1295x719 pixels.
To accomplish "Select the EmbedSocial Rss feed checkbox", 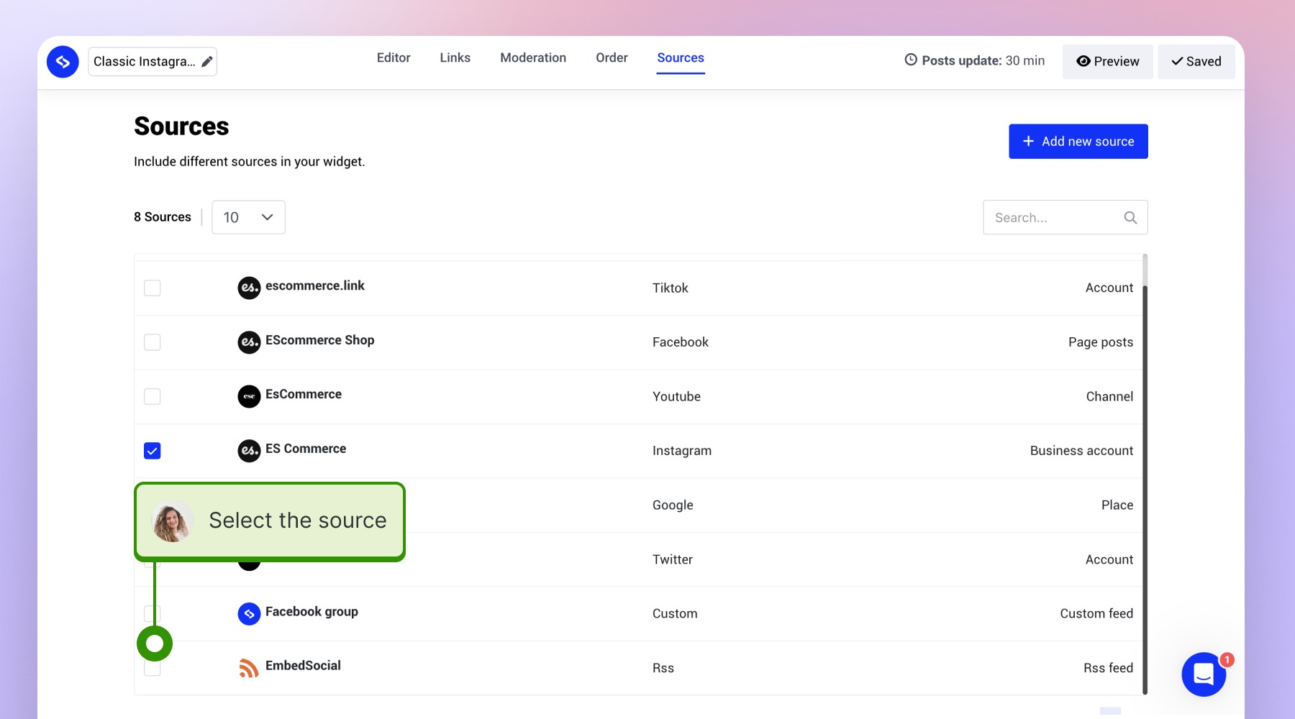I will tap(152, 667).
